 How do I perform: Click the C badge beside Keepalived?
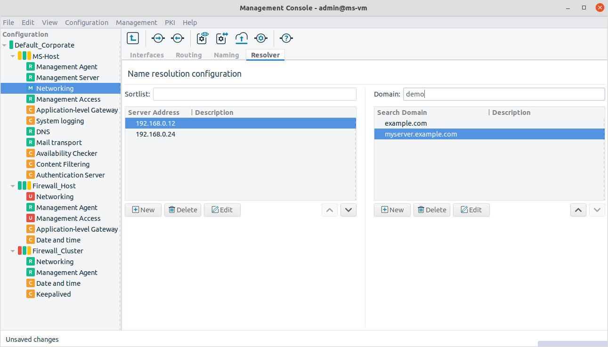pyautogui.click(x=31, y=294)
